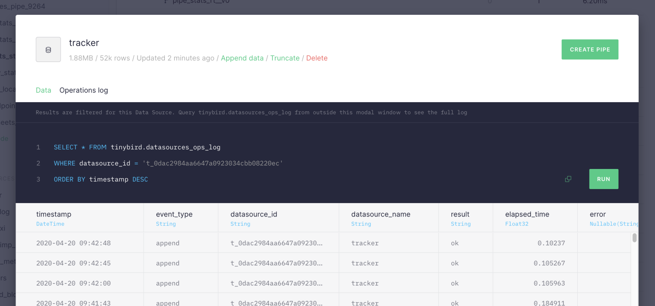Image resolution: width=655 pixels, height=306 pixels.
Task: Open the Append data link
Action: (x=242, y=58)
